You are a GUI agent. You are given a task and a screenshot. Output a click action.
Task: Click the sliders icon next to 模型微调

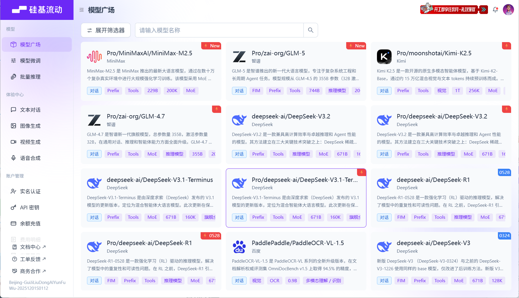click(13, 61)
